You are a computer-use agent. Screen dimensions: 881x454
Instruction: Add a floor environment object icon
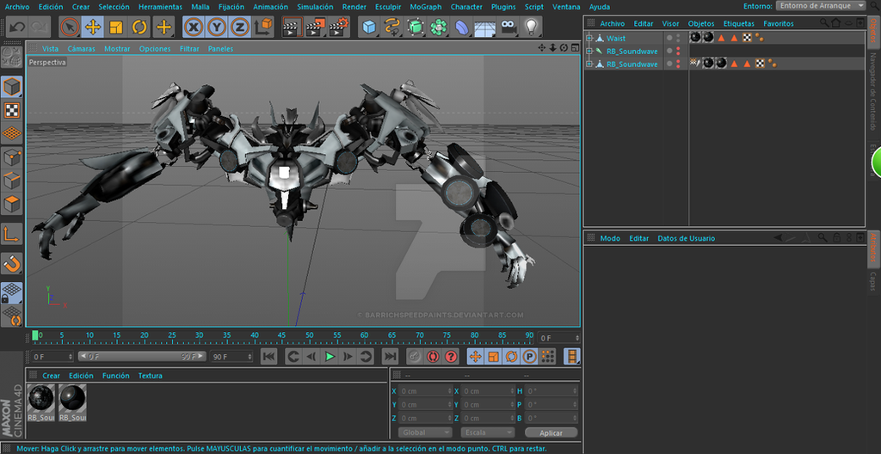[485, 27]
